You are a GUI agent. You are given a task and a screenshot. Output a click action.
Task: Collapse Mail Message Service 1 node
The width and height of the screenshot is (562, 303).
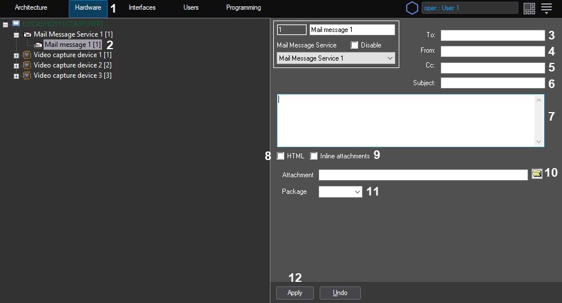pos(16,35)
